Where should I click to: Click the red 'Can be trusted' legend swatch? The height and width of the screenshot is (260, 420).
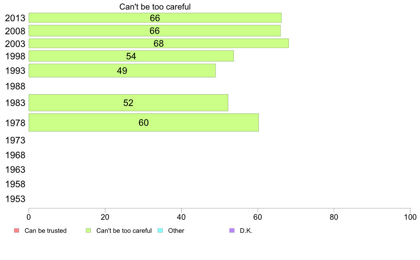[17, 231]
